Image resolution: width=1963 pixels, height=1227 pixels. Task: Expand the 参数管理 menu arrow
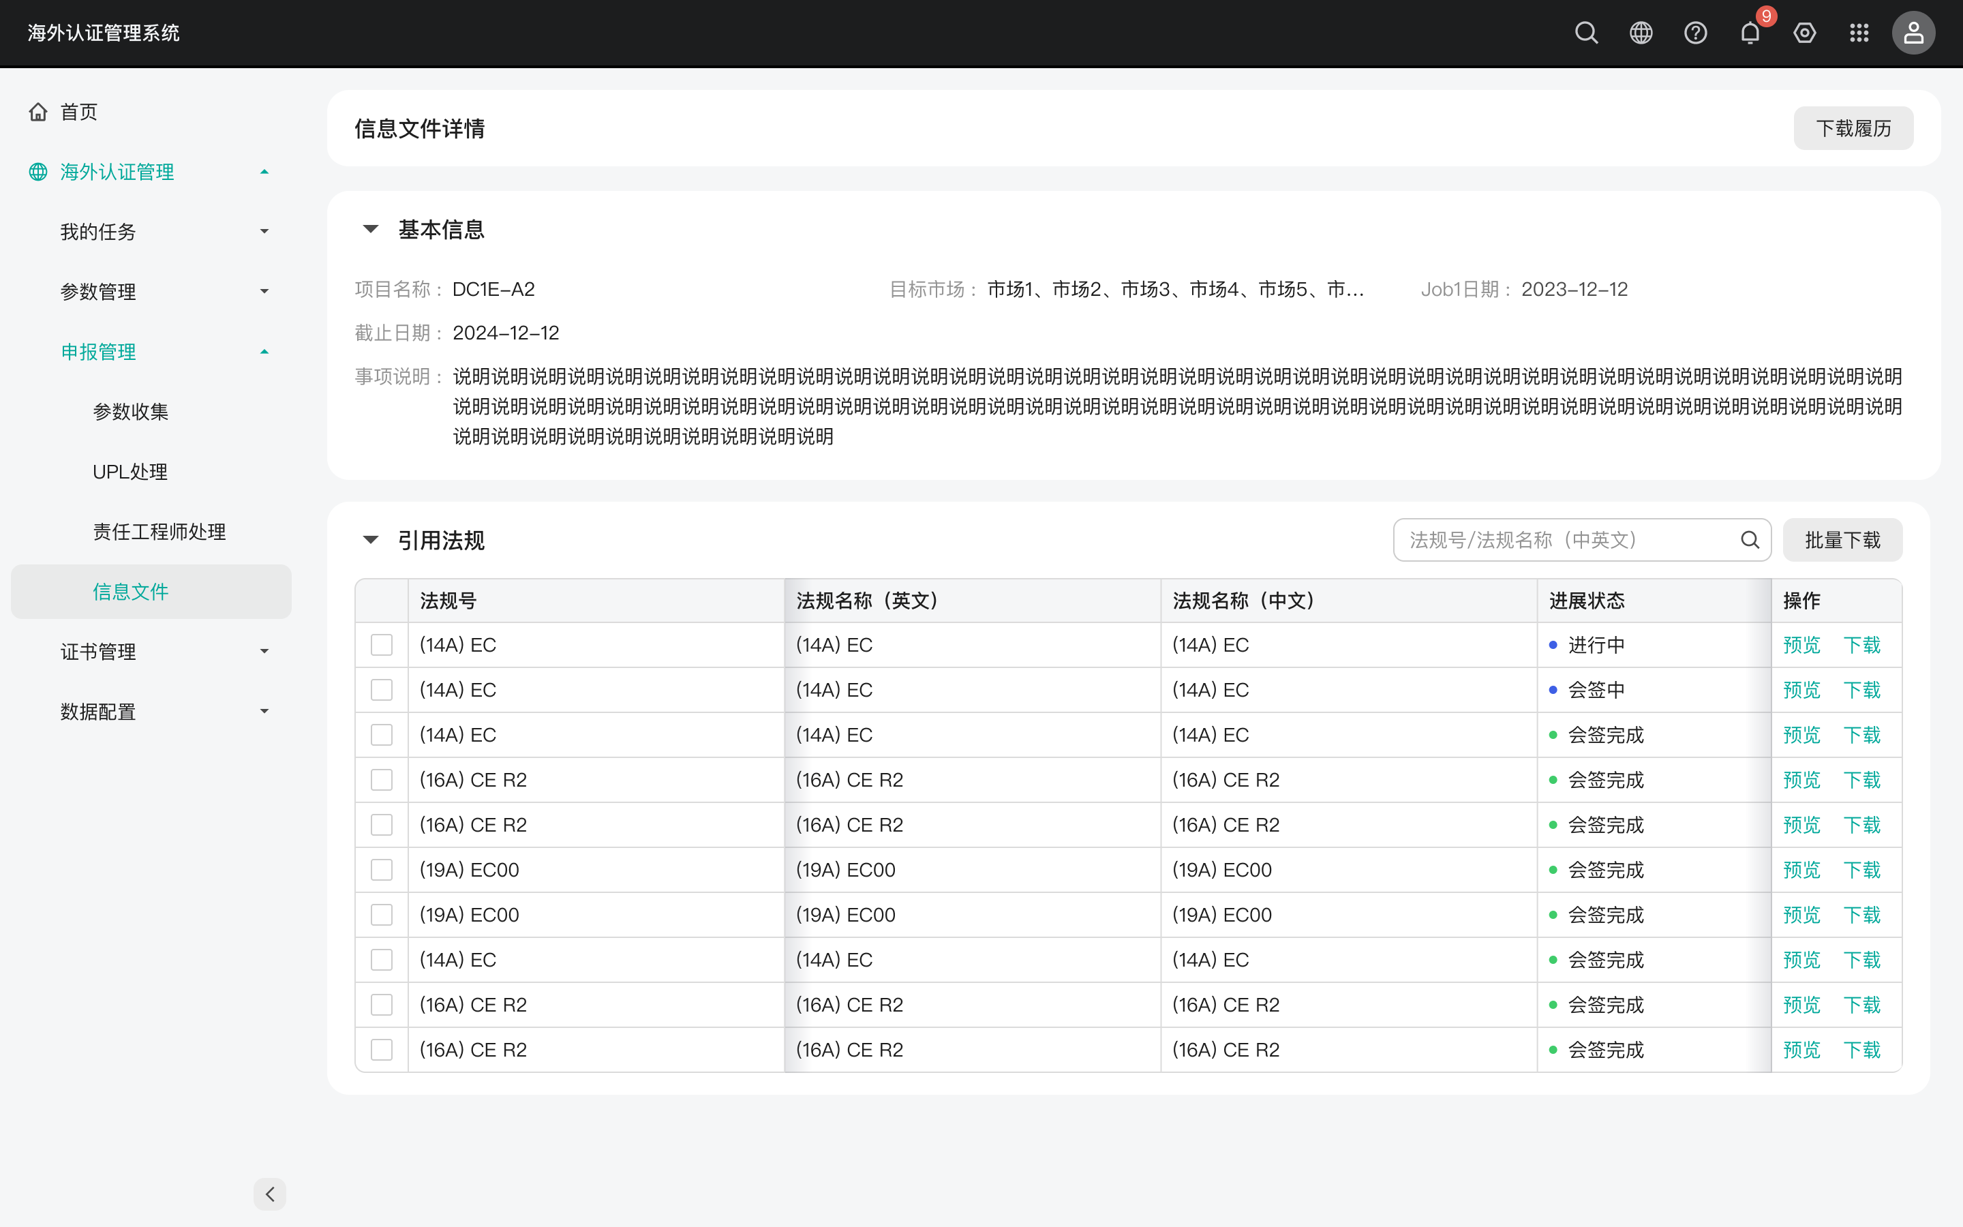pyautogui.click(x=264, y=291)
